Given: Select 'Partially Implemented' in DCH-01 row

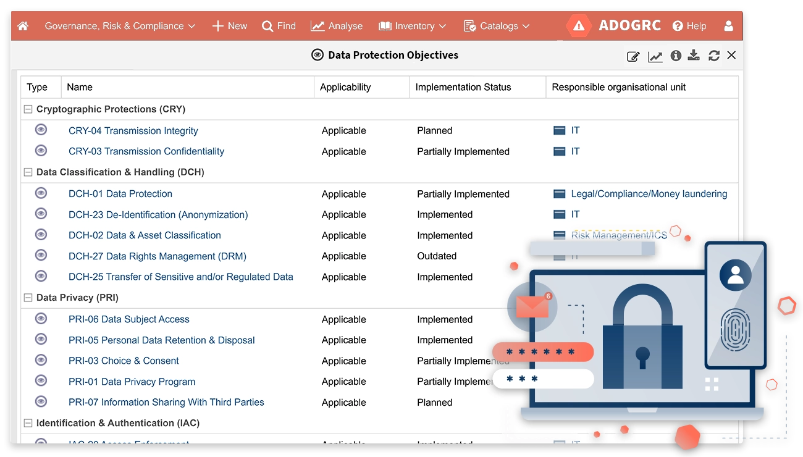Looking at the screenshot, I should click(x=463, y=194).
